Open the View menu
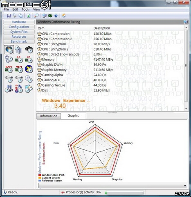The image size is (191, 197). click(36, 9)
